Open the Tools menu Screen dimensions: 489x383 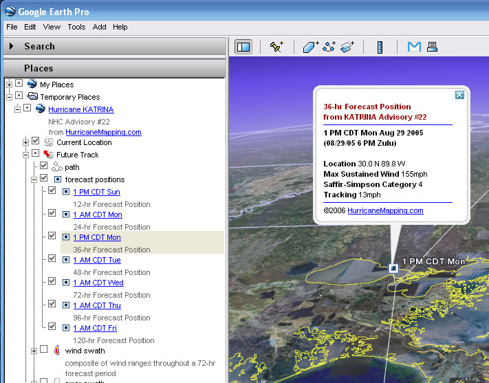point(76,27)
